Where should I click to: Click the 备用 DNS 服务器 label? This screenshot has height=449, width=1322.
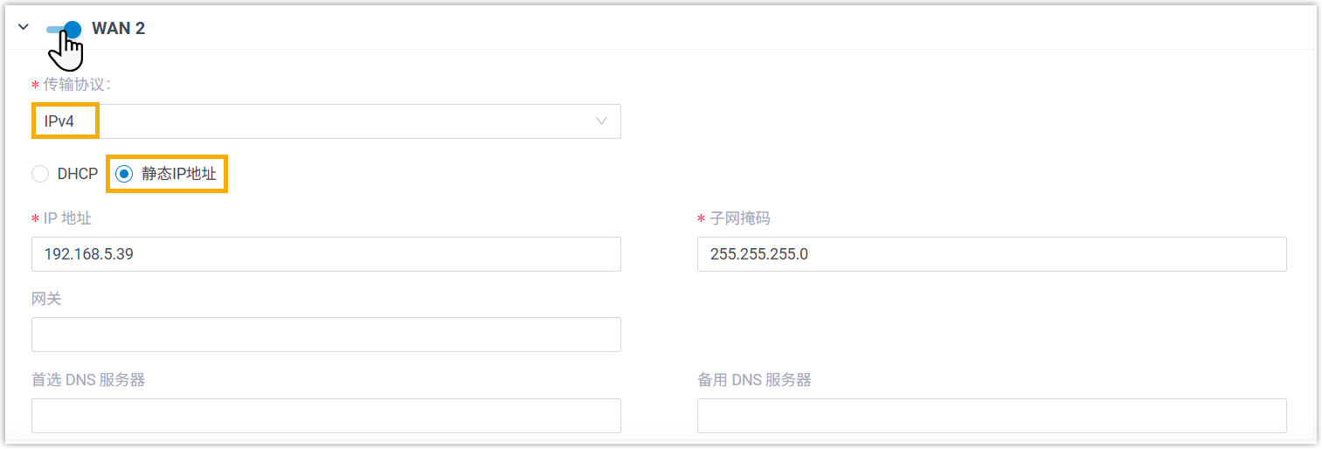click(x=754, y=379)
